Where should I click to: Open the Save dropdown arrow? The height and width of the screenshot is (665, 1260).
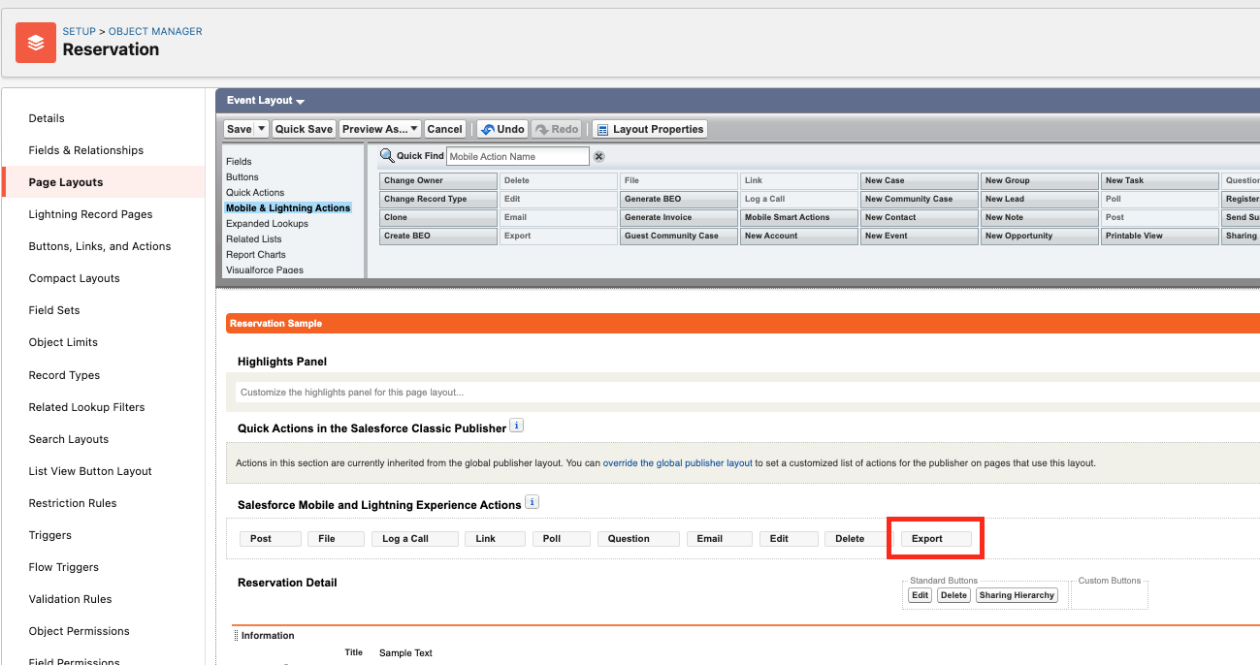[x=261, y=128]
